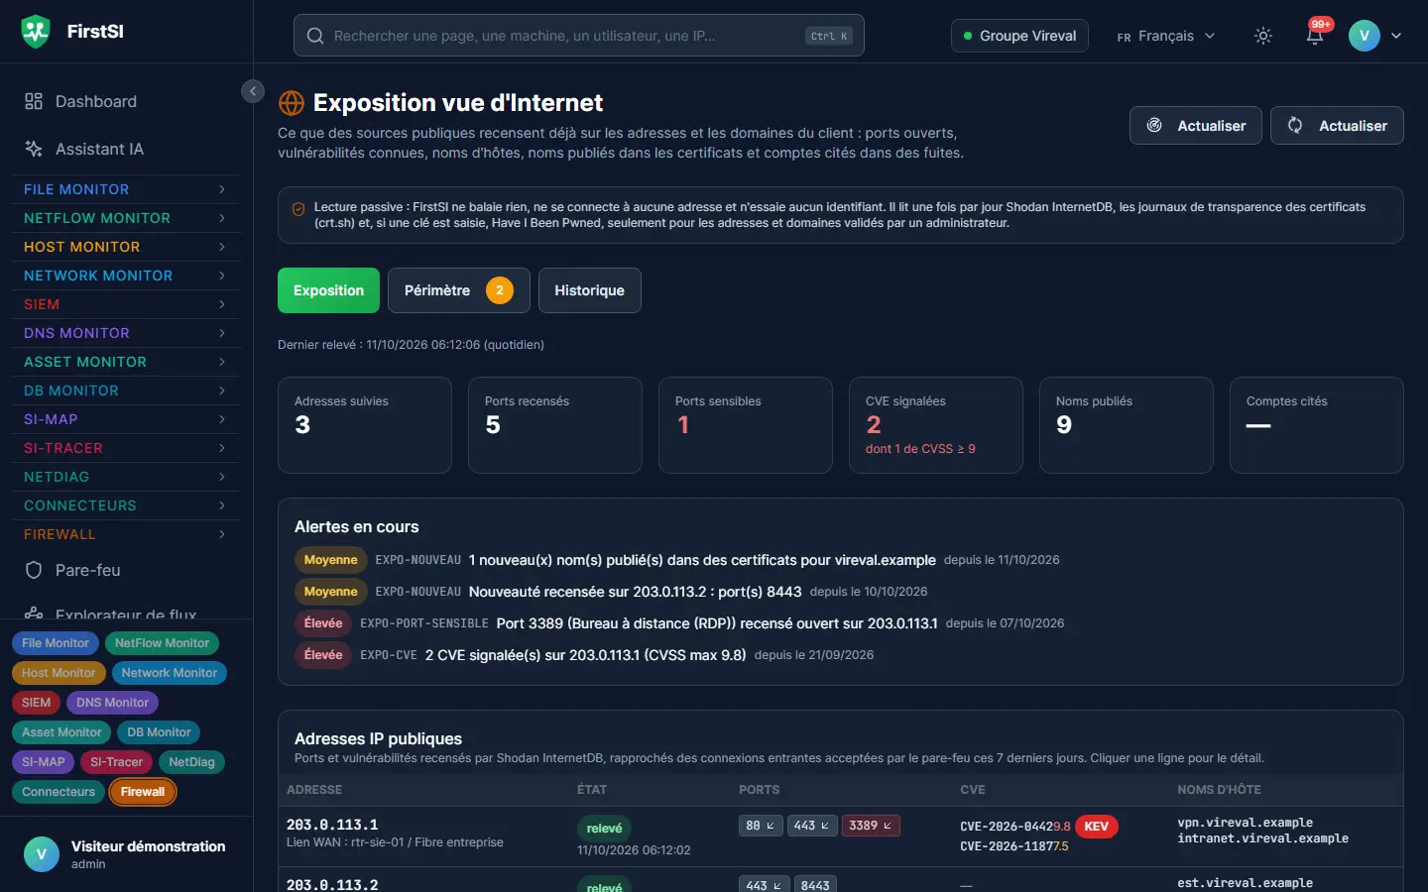Click Actualiser button with radar icon
Screen dimensions: 1428x892
(1196, 126)
